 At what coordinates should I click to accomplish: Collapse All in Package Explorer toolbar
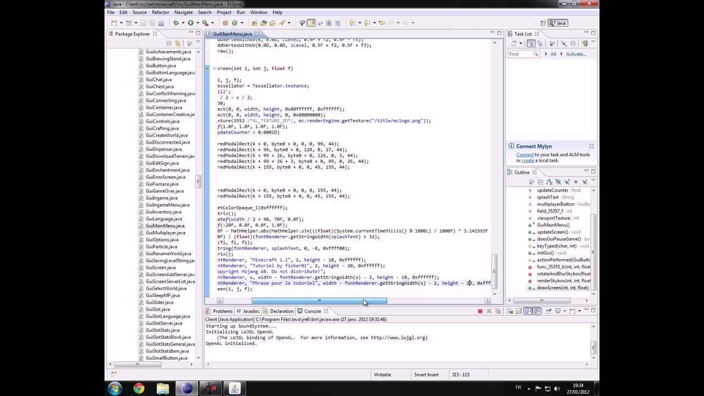169,43
